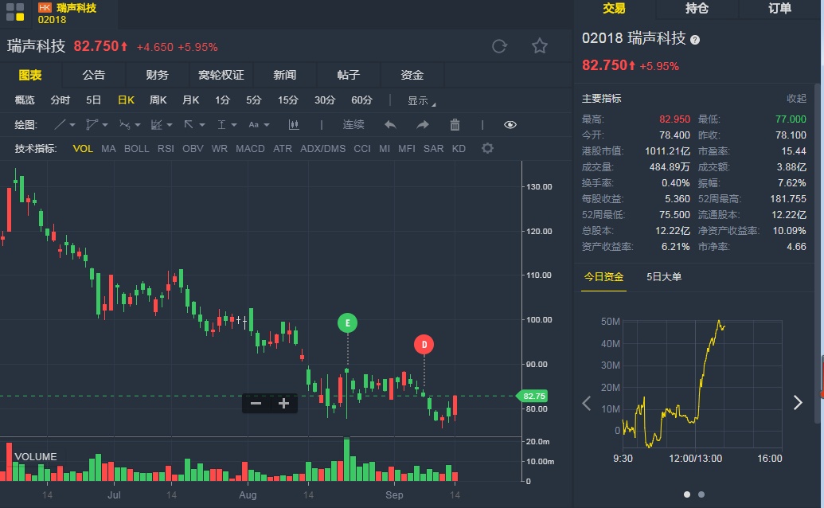Undo the last drawing action

point(390,125)
